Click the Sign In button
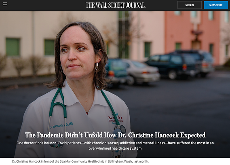The image size is (230, 165). click(x=189, y=5)
